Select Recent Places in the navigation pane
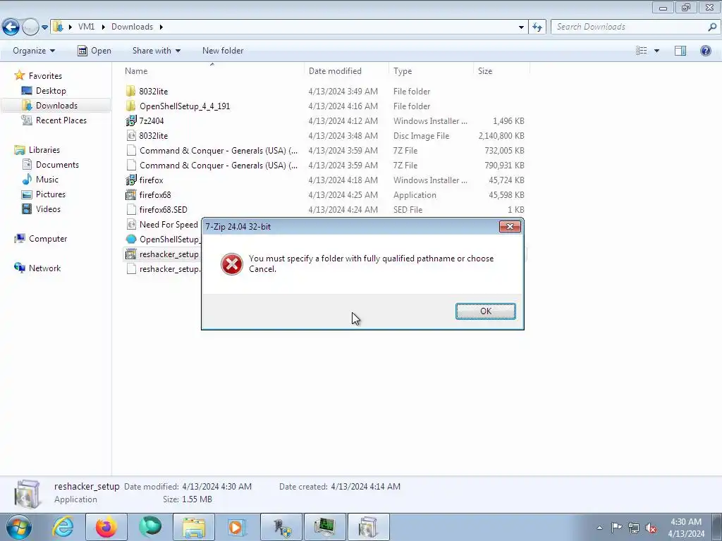Screen dimensions: 722x541 tap(61, 120)
